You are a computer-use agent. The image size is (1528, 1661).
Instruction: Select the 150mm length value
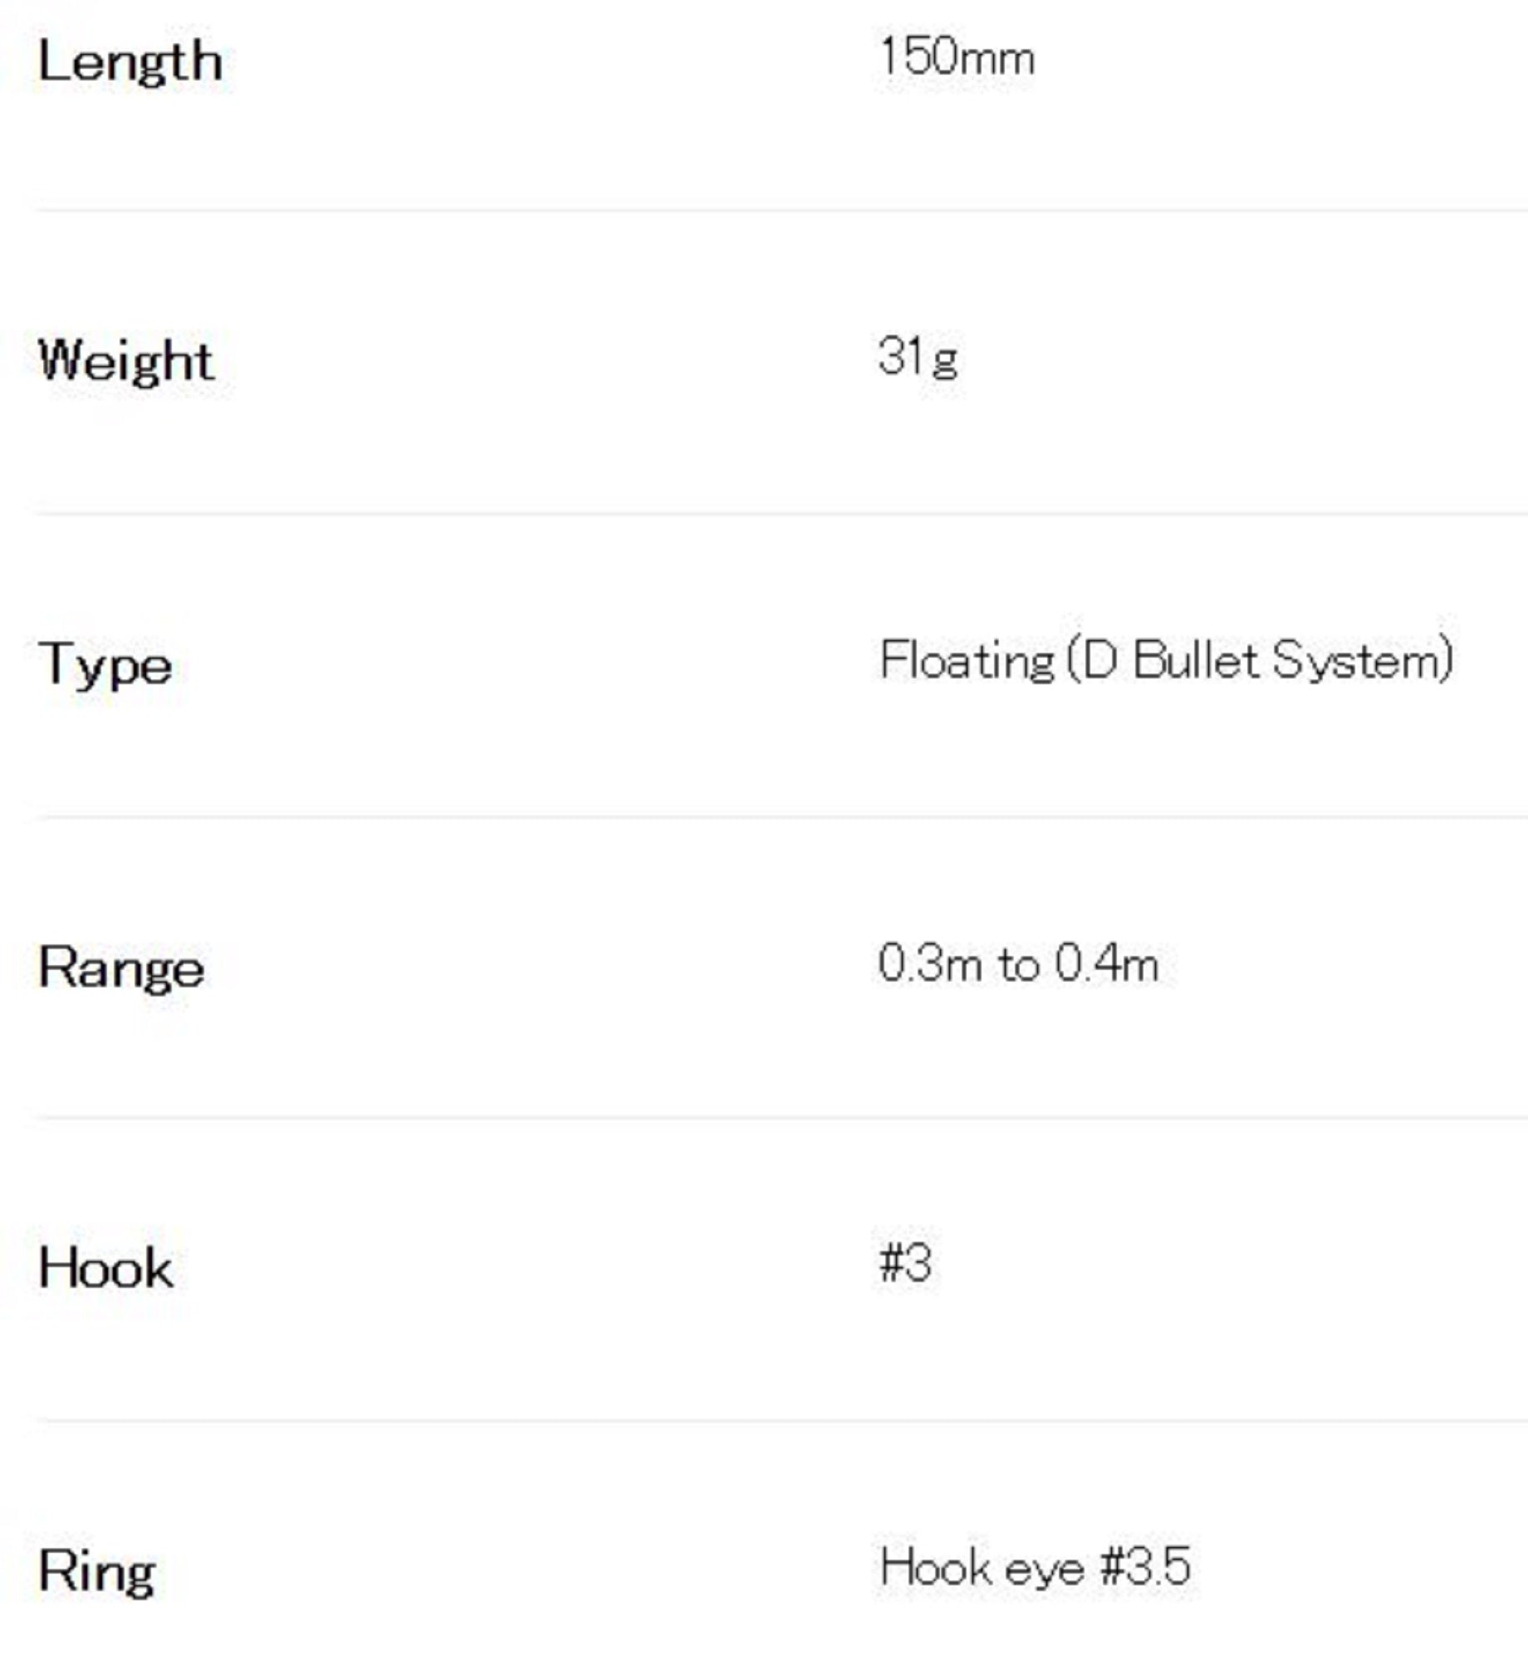pos(957,58)
